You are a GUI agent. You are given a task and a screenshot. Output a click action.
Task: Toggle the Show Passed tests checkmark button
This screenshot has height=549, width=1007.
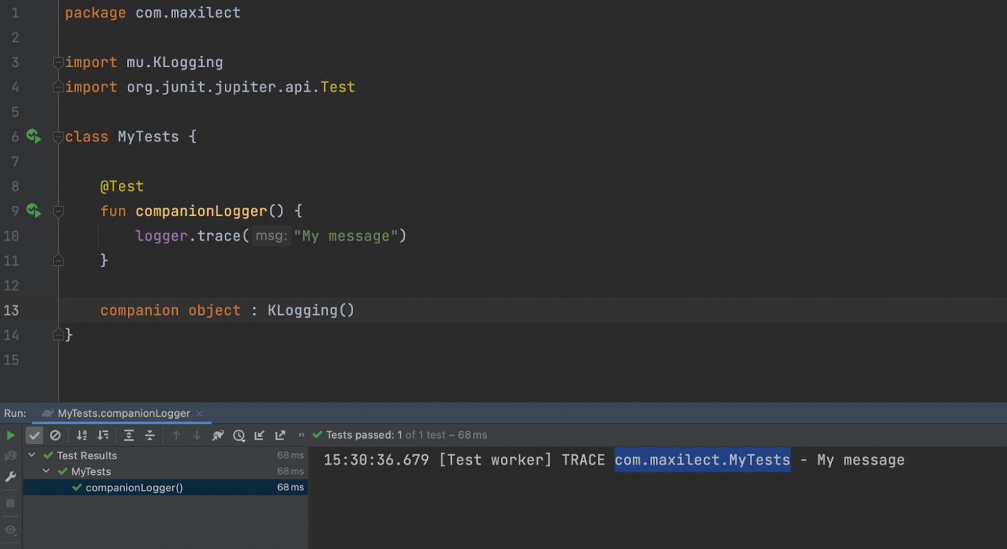coord(34,435)
